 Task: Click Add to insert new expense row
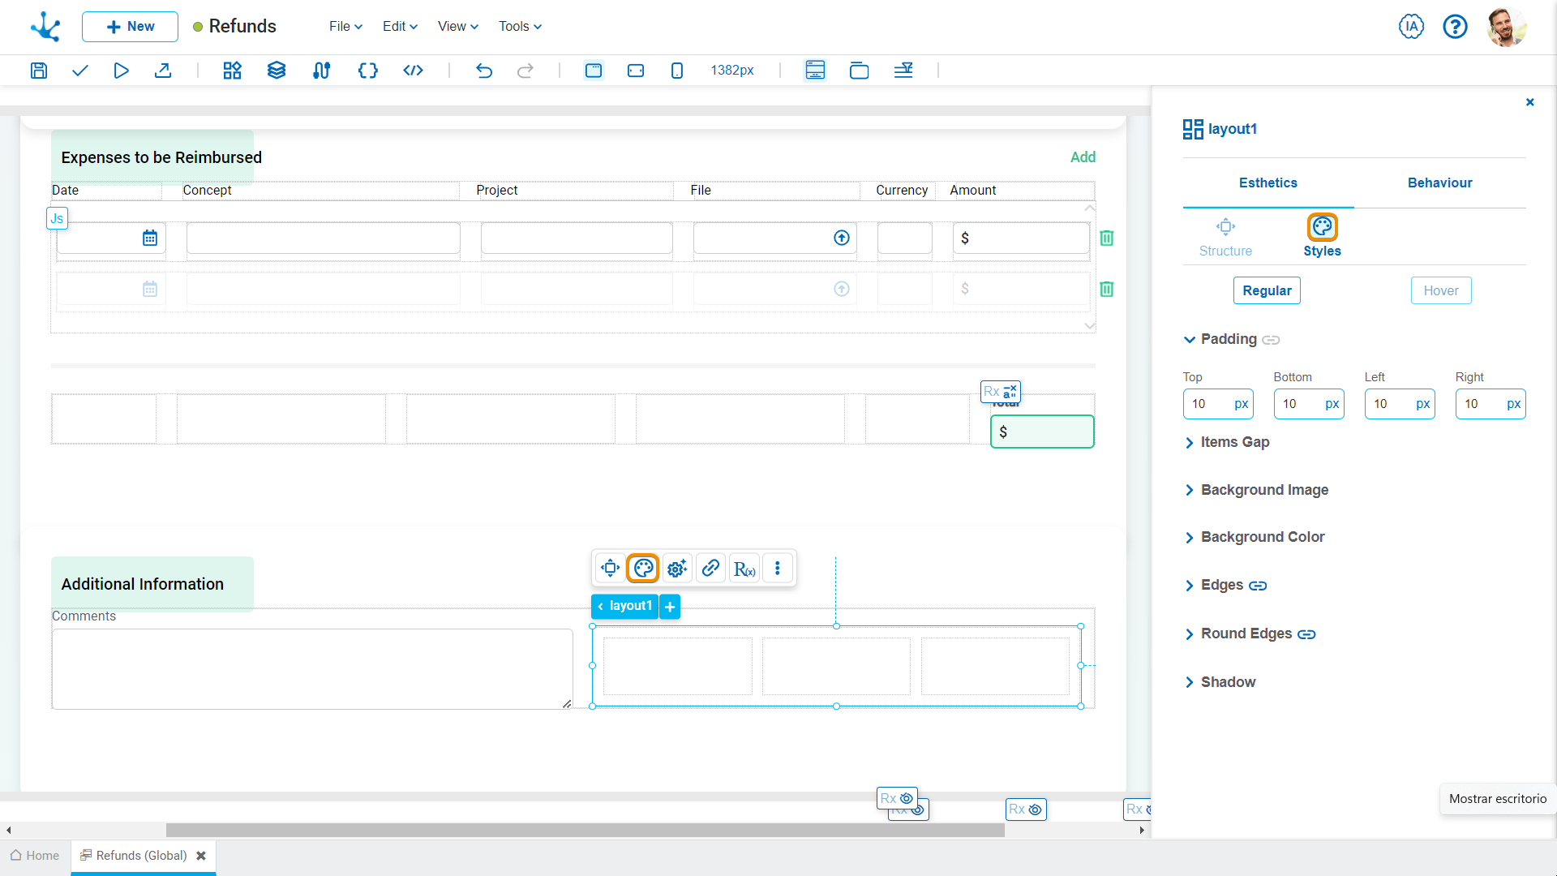(x=1083, y=157)
